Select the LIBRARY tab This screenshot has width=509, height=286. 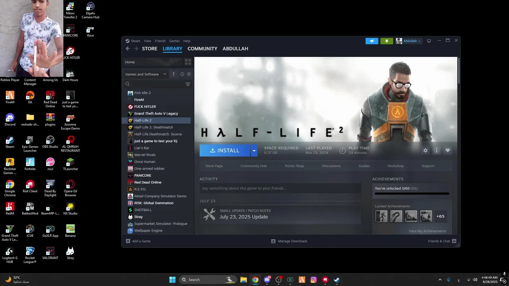172,48
